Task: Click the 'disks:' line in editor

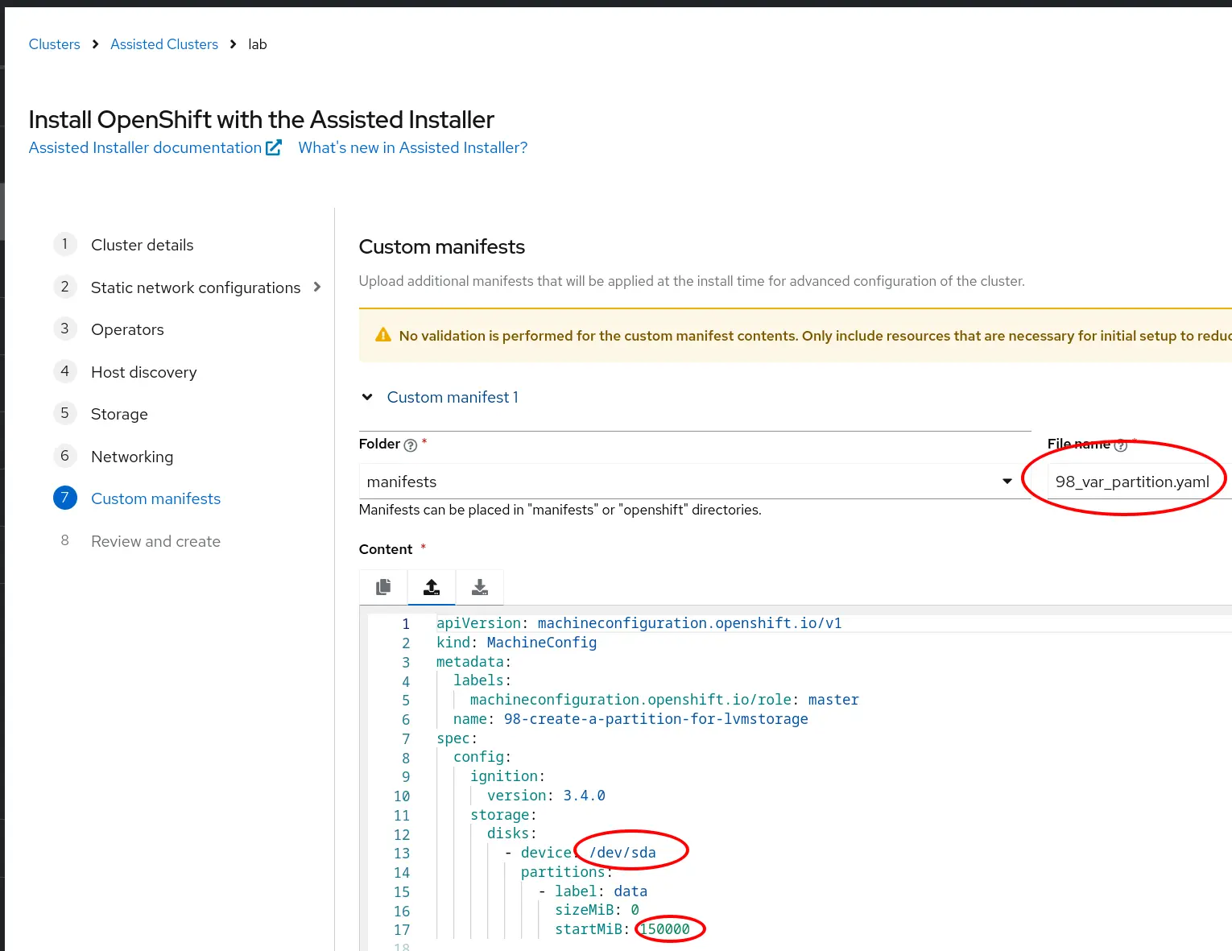Action: point(511,833)
